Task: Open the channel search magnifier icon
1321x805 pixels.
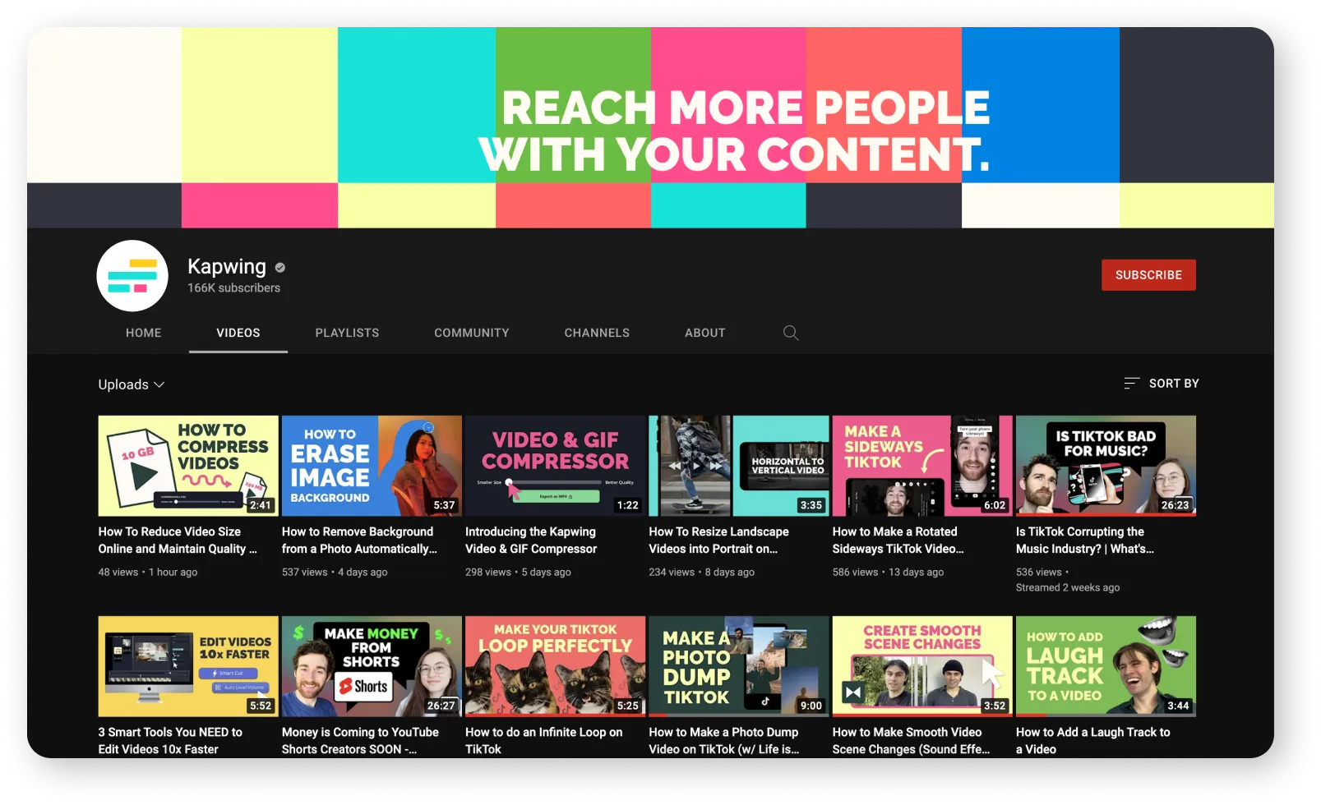Action: point(791,333)
